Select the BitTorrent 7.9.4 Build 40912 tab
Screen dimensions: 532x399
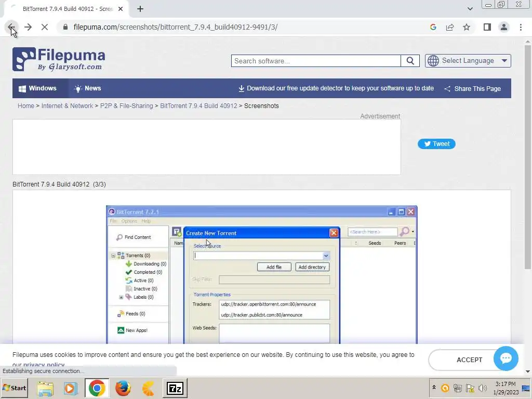tap(67, 9)
